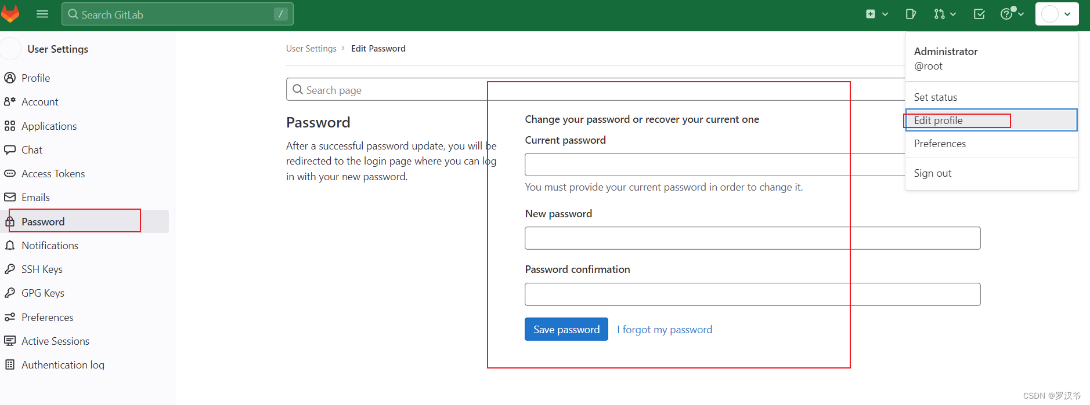Click the User Settings sidebar header
The height and width of the screenshot is (405, 1090).
pyautogui.click(x=57, y=49)
